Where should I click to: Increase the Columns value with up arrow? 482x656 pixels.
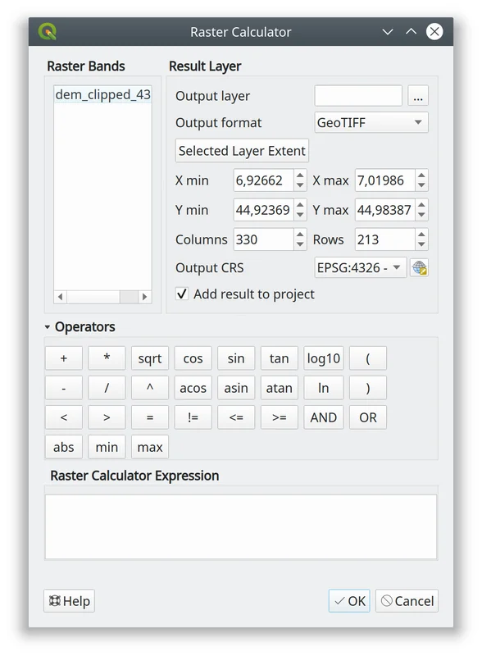(x=300, y=235)
